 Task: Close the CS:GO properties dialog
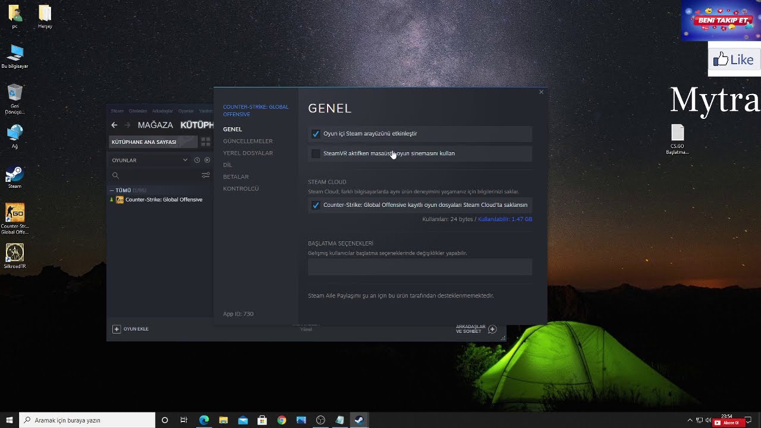(541, 92)
